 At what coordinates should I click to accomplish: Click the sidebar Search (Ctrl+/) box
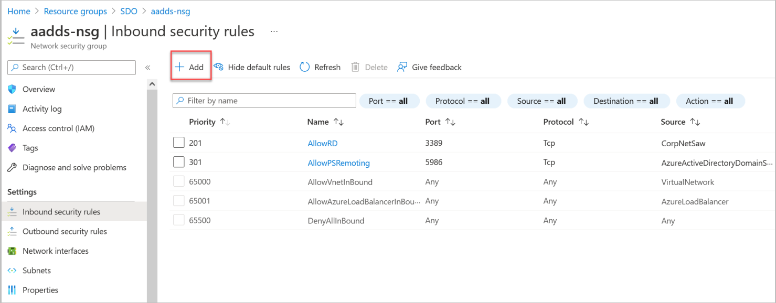[x=71, y=68]
